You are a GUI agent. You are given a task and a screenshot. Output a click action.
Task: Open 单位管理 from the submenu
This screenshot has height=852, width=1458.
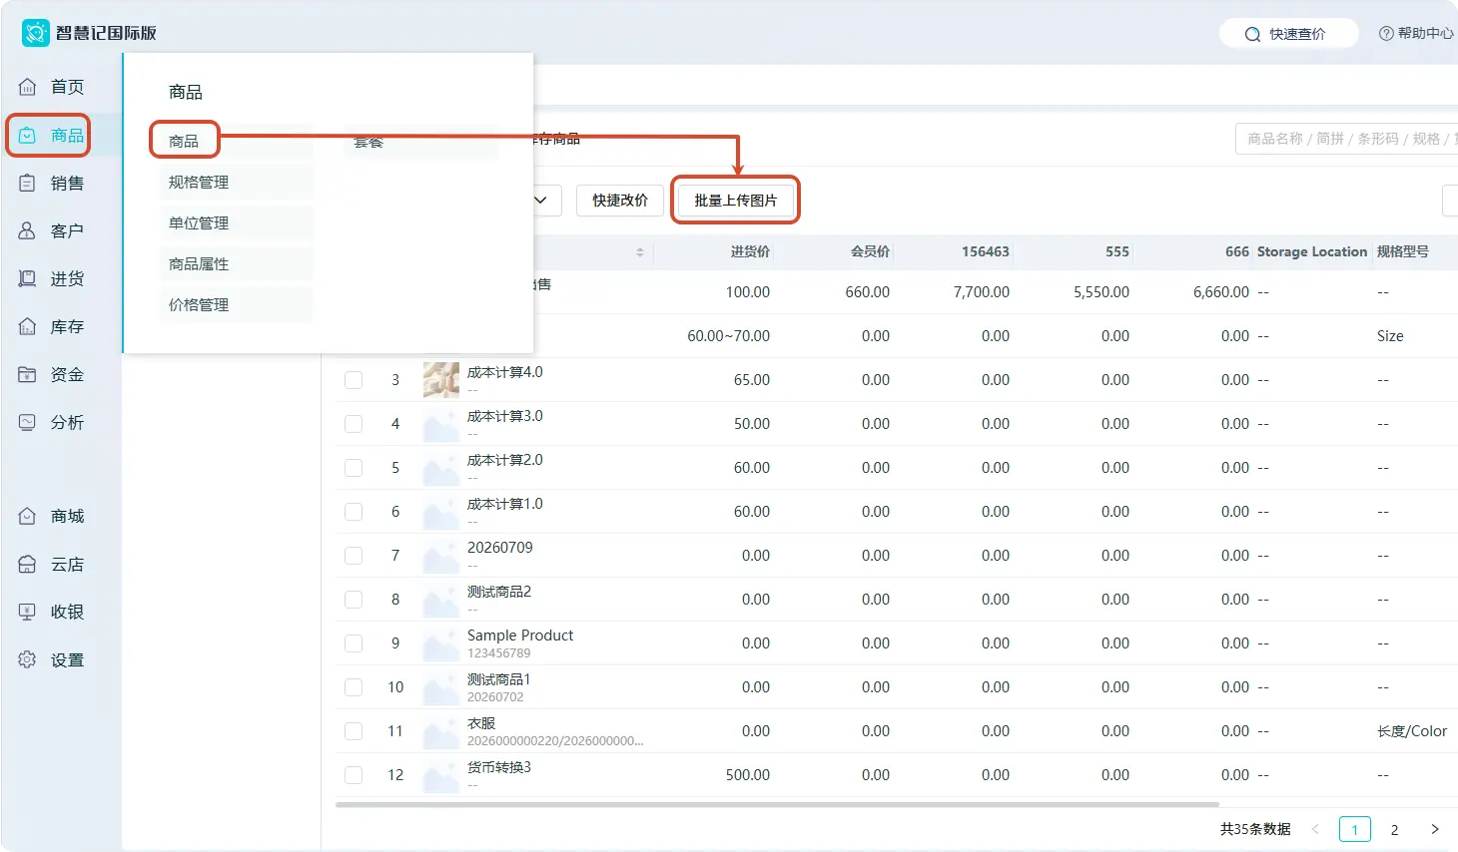click(236, 223)
